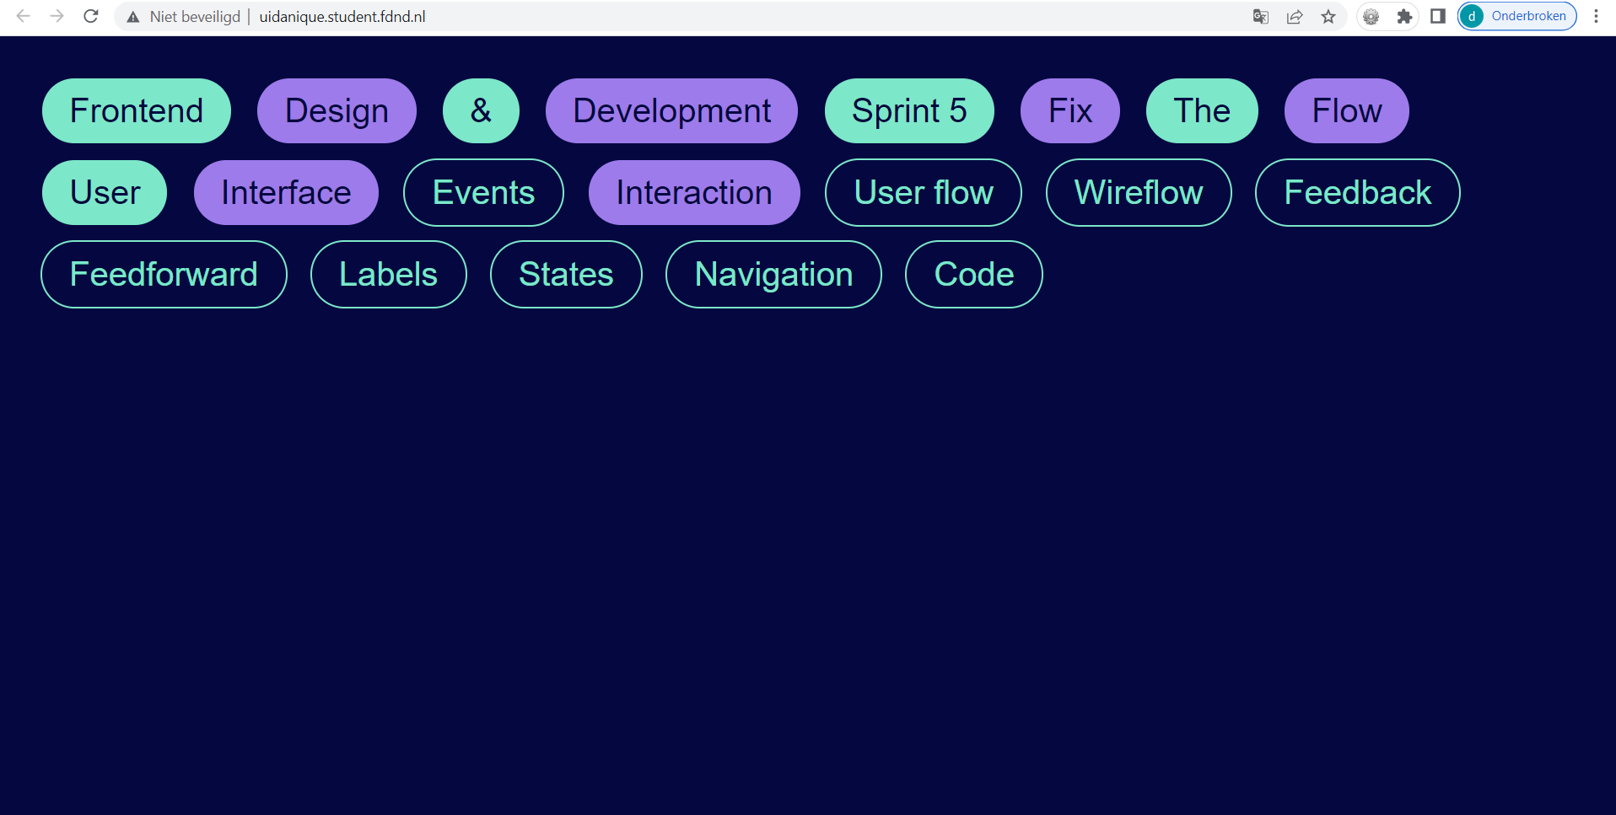Click in the address bar
This screenshot has height=815, width=1616.
[590, 16]
